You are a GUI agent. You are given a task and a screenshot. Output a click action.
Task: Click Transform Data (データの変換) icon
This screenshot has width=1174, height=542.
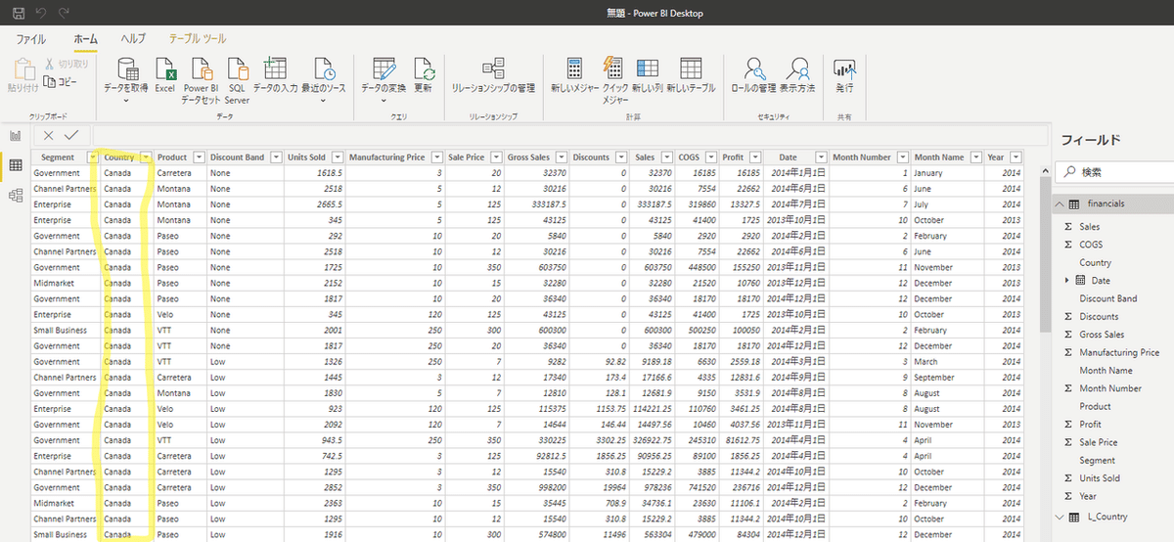pyautogui.click(x=384, y=68)
